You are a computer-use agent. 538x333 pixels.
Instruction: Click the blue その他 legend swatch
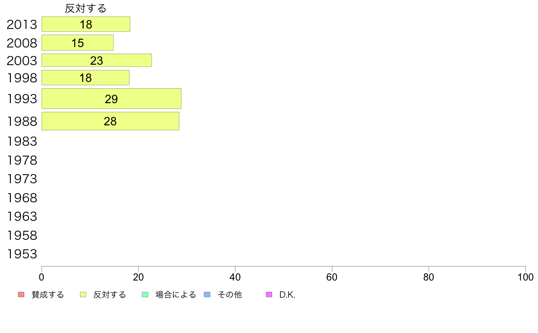point(207,295)
